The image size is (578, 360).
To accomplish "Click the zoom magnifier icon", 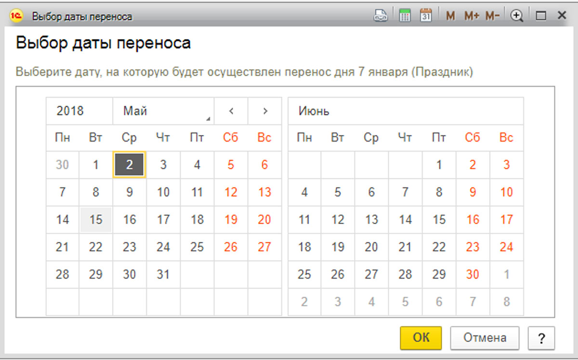I will click(x=517, y=16).
